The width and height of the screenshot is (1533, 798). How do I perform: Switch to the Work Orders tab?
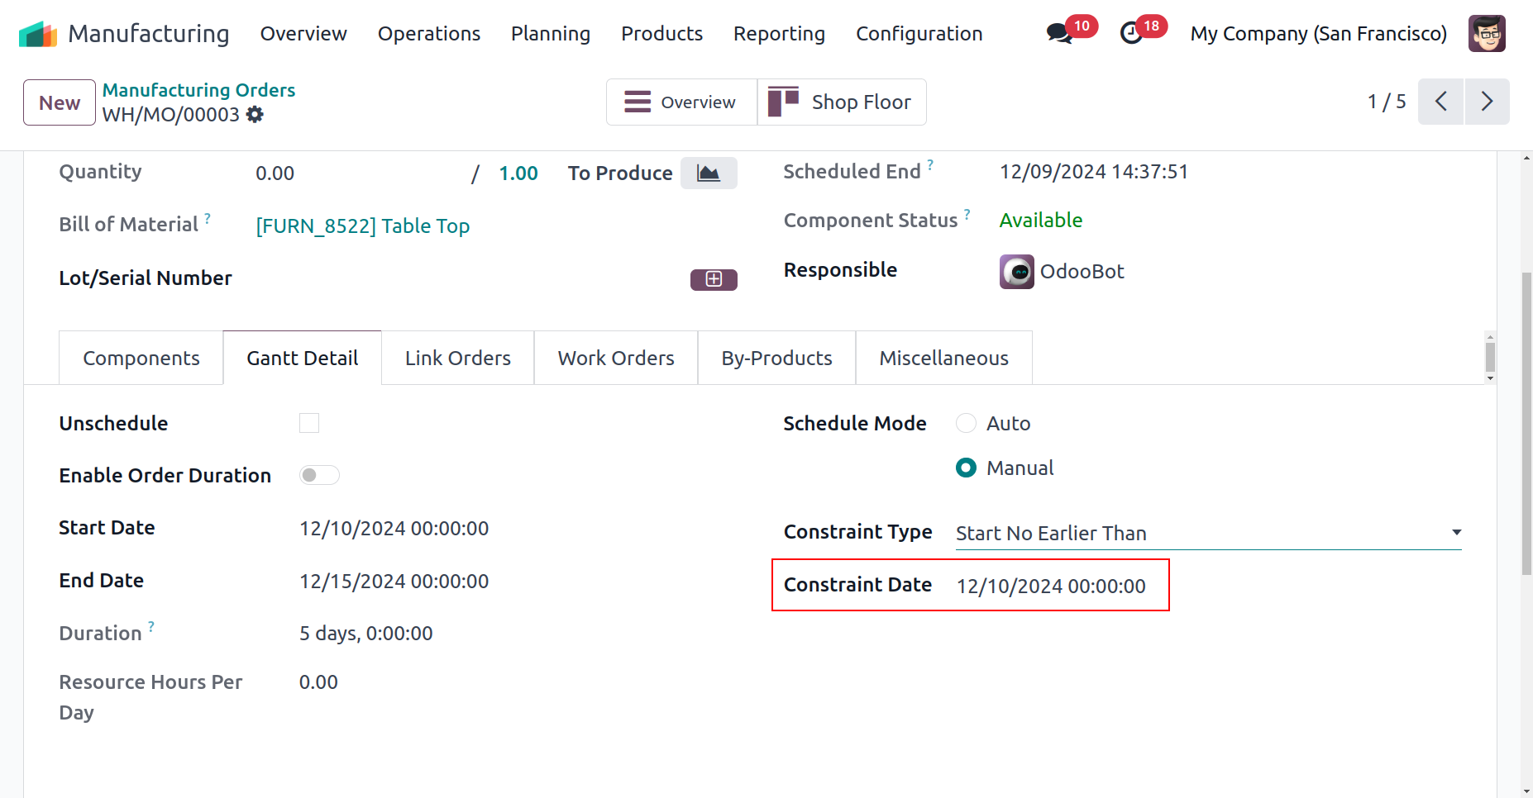click(x=616, y=358)
